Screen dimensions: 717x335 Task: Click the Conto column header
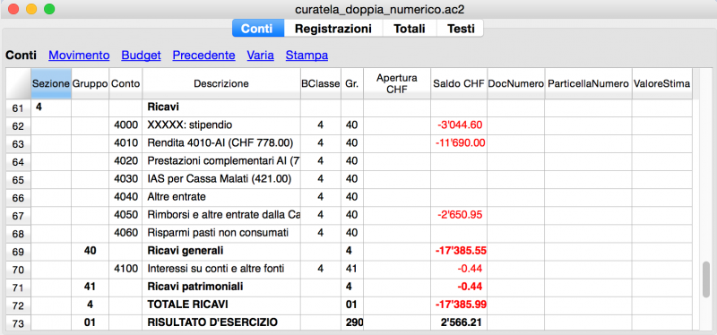pos(125,83)
